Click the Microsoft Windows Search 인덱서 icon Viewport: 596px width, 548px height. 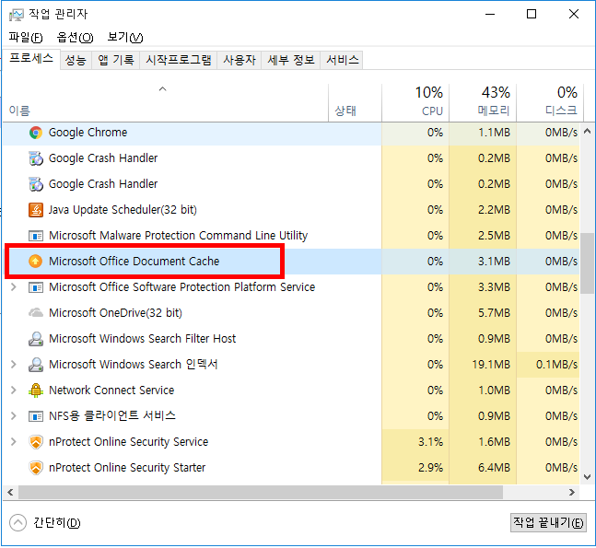pos(36,365)
